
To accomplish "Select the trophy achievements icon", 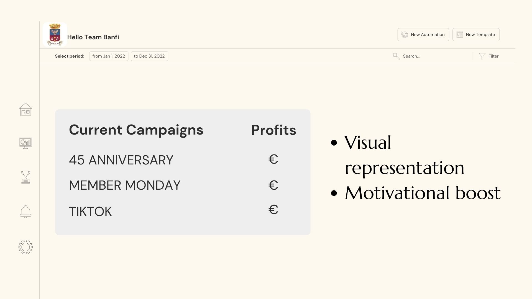I will tap(25, 177).
